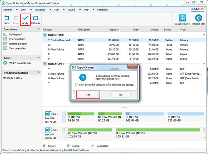Close the Apply Changes dialog
This screenshot has width=208, height=154.
click(x=132, y=66)
